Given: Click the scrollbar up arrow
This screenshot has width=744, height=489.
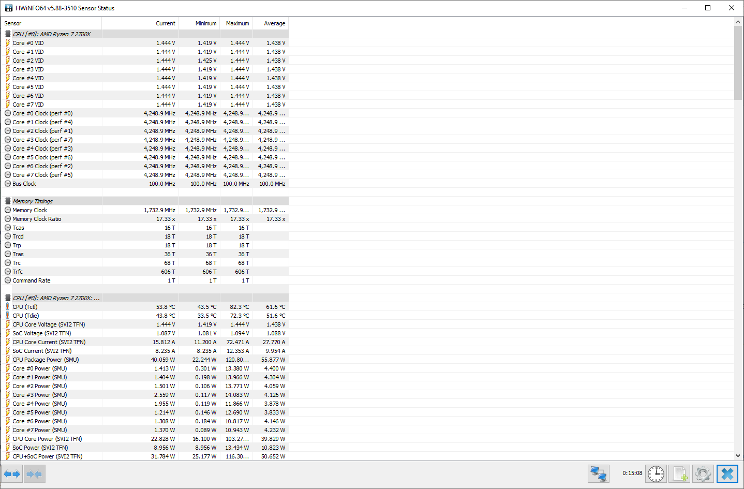Looking at the screenshot, I should point(738,22).
